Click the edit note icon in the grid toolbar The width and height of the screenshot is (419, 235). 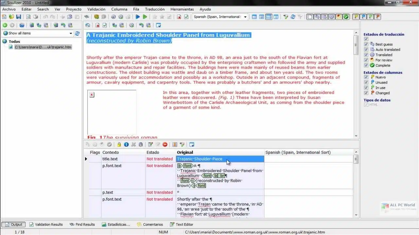point(151,144)
